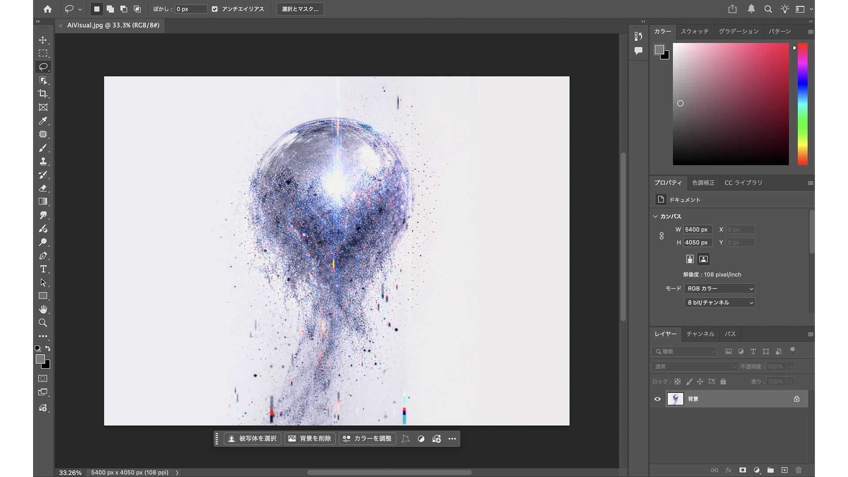This screenshot has width=848, height=477.
Task: Select the Smudge tool
Action: (43, 215)
